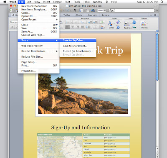167x158 pixels.
Task: Center the text alignment
Action: (x=73, y=27)
